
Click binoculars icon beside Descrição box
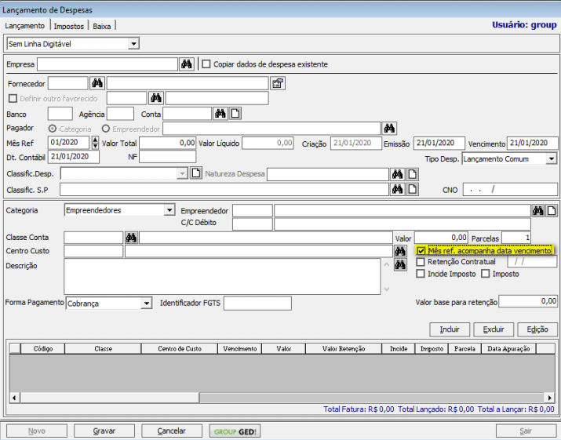coord(400,265)
